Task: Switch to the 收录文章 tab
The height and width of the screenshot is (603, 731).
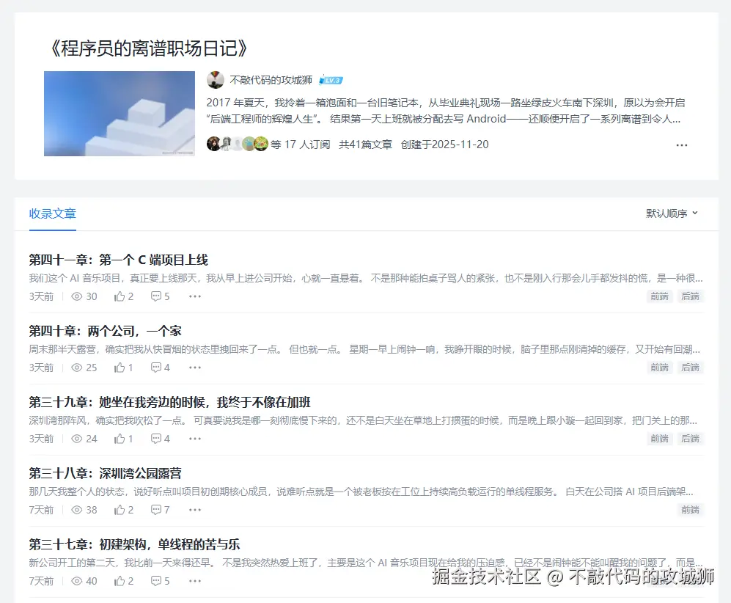Action: tap(51, 213)
